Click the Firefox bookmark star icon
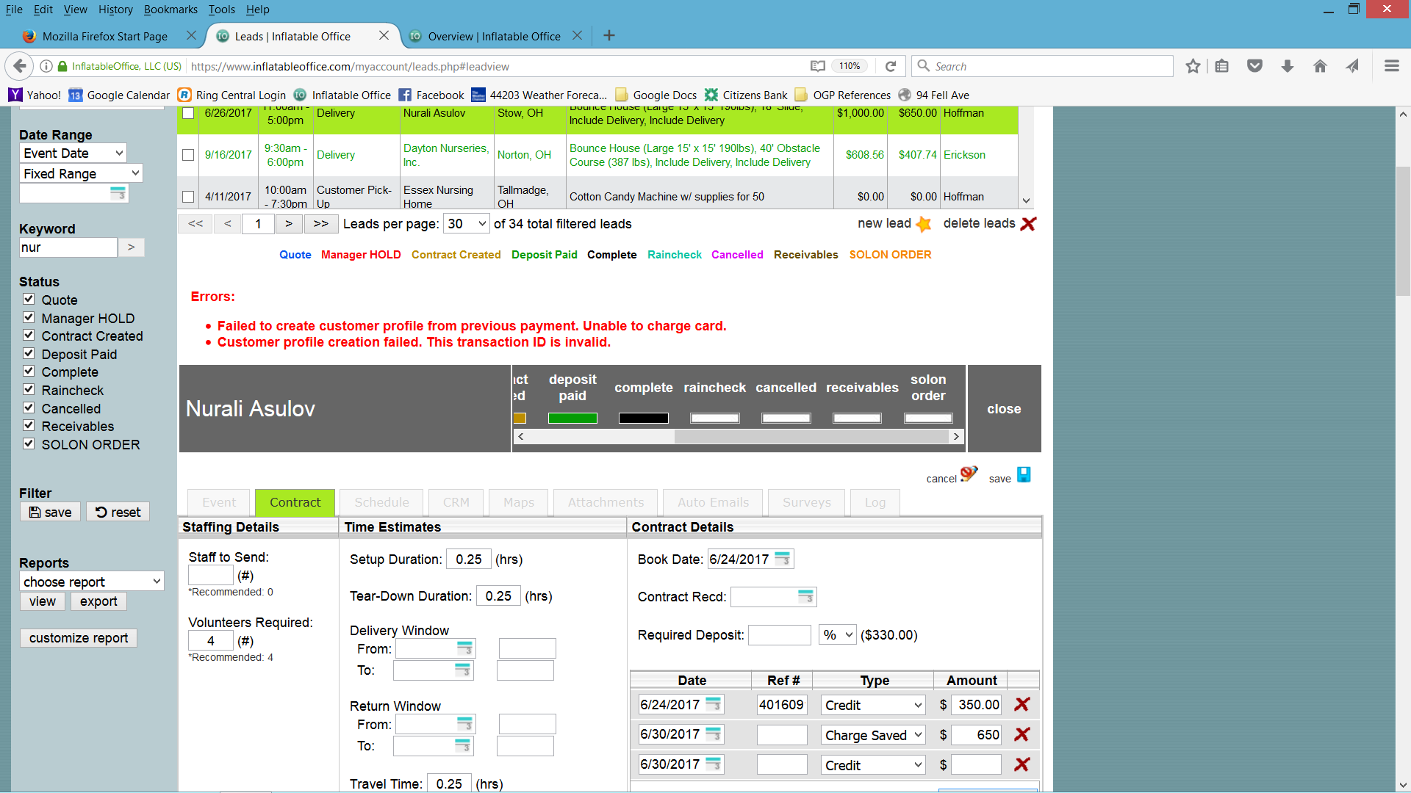 pos(1193,67)
